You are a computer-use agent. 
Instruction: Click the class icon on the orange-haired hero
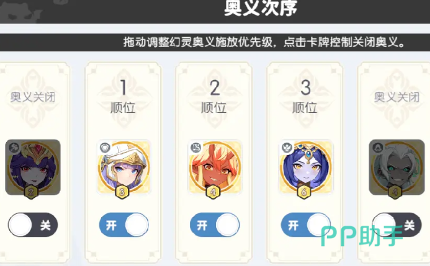pos(196,148)
